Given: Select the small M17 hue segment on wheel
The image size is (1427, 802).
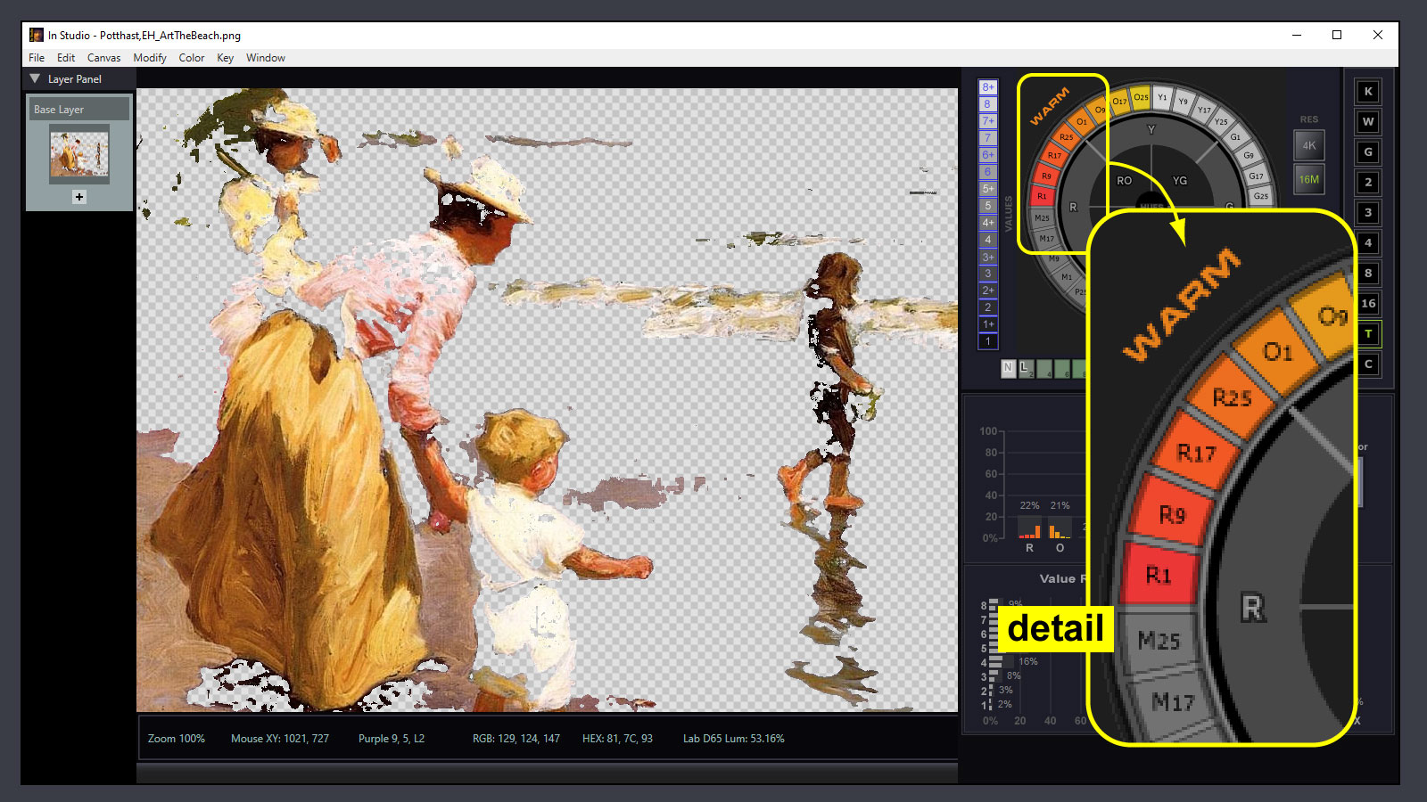Looking at the screenshot, I should tap(1046, 238).
